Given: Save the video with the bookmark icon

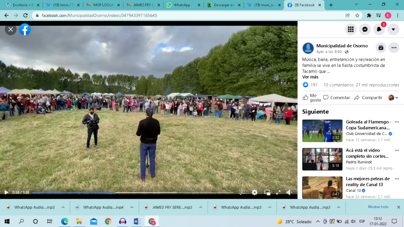Looking at the screenshot, I should [381, 48].
